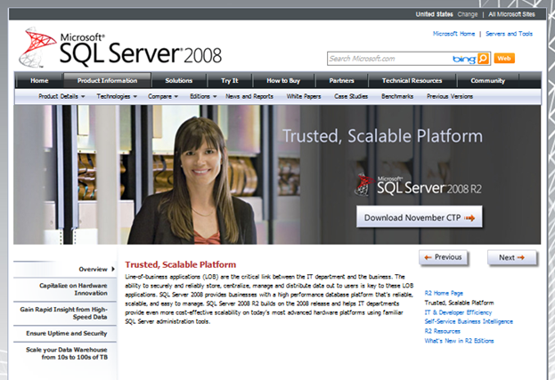Open the R2 Resources link

pyautogui.click(x=442, y=331)
